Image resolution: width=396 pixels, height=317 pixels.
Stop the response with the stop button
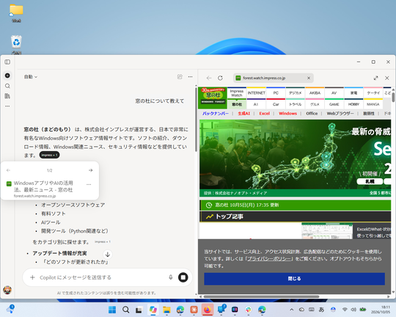183,277
